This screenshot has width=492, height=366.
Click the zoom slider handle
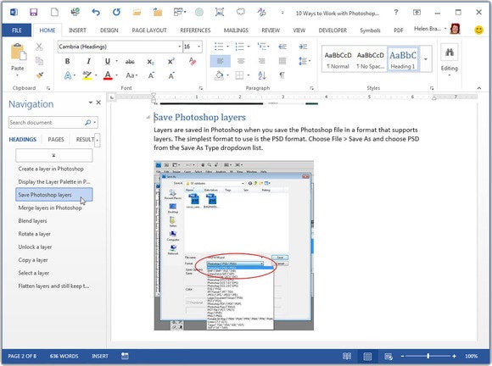(428, 356)
